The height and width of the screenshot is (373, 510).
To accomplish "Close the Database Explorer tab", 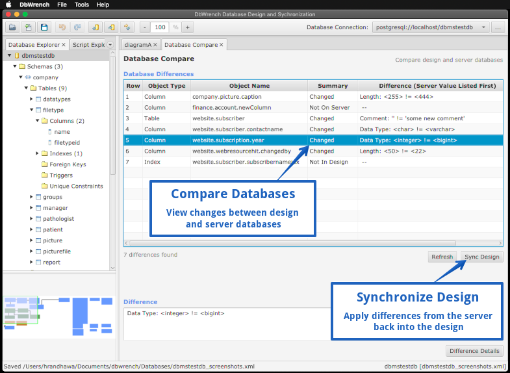I will tap(64, 45).
